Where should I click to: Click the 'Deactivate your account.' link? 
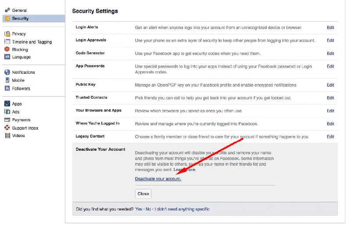click(158, 179)
